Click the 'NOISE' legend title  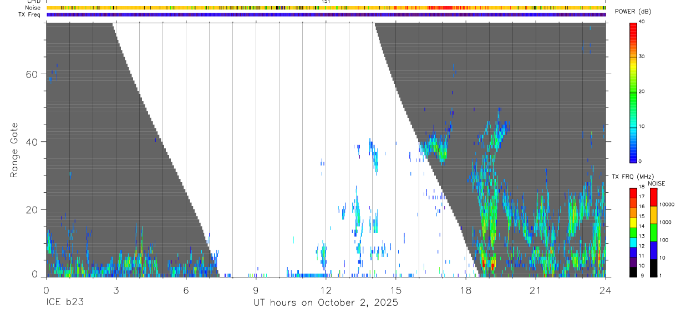point(657,183)
